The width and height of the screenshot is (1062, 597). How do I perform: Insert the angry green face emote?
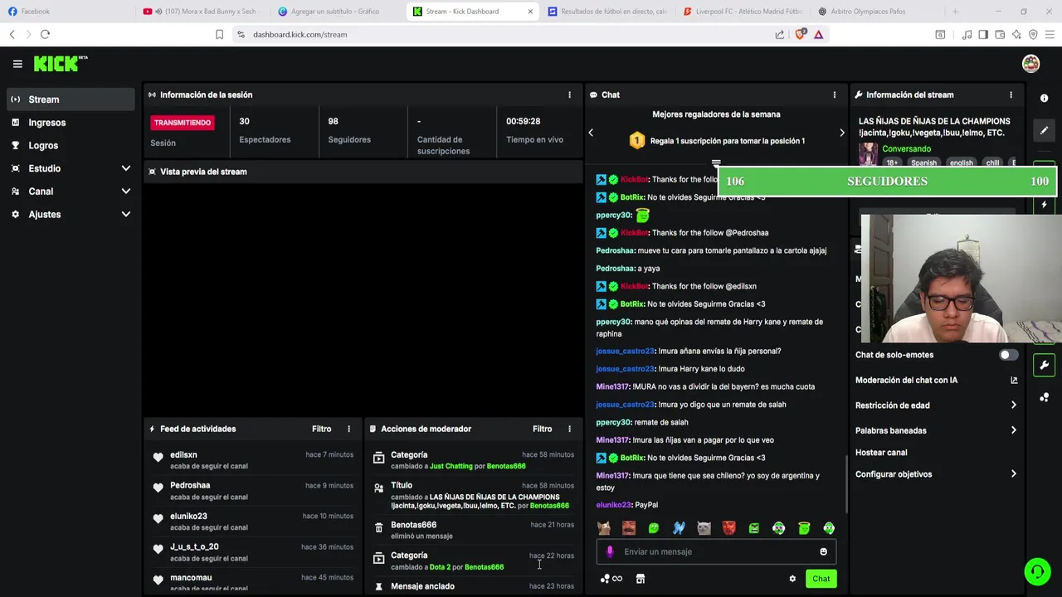point(753,528)
